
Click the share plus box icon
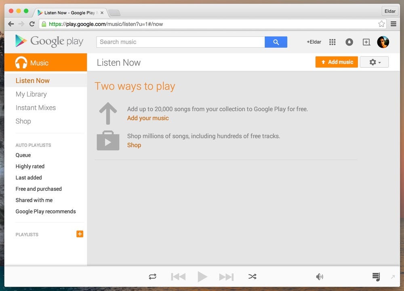coord(366,42)
